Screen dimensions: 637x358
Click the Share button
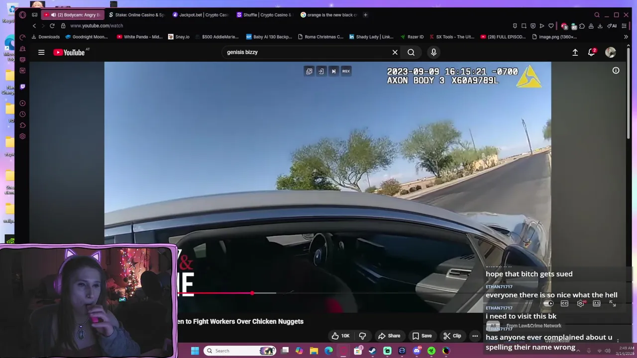tap(389, 336)
